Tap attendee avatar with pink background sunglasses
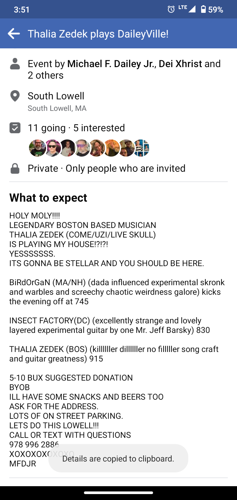This screenshot has width=237, height=500. (x=53, y=148)
